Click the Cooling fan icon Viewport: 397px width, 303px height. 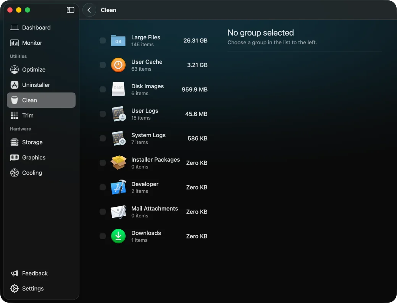(15, 173)
